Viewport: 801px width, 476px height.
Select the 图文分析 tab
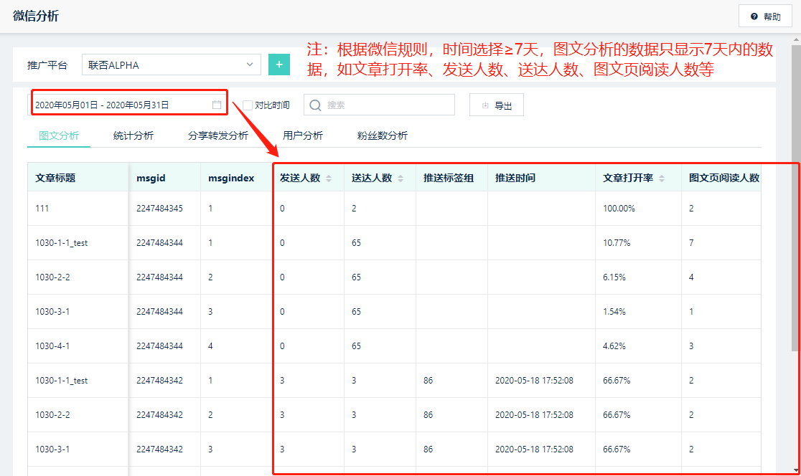(x=59, y=135)
